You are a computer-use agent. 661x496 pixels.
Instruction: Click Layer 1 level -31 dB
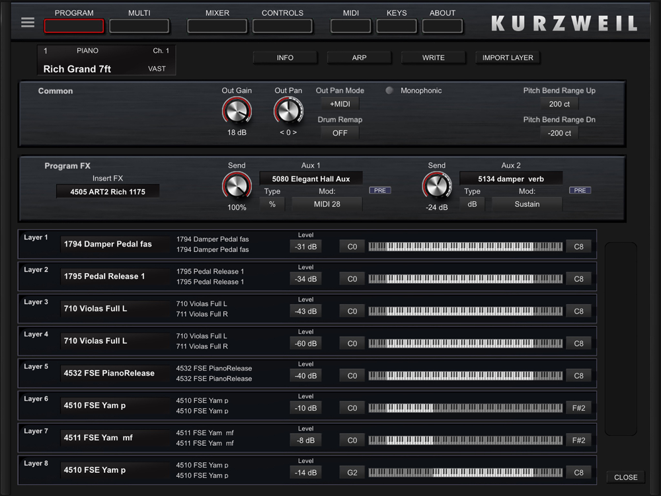pos(305,247)
